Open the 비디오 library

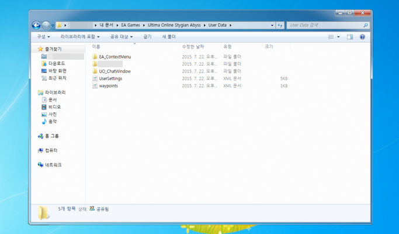pyautogui.click(x=55, y=107)
